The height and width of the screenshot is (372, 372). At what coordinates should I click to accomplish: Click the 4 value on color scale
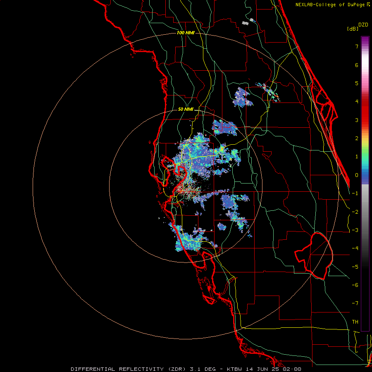pyautogui.click(x=357, y=102)
